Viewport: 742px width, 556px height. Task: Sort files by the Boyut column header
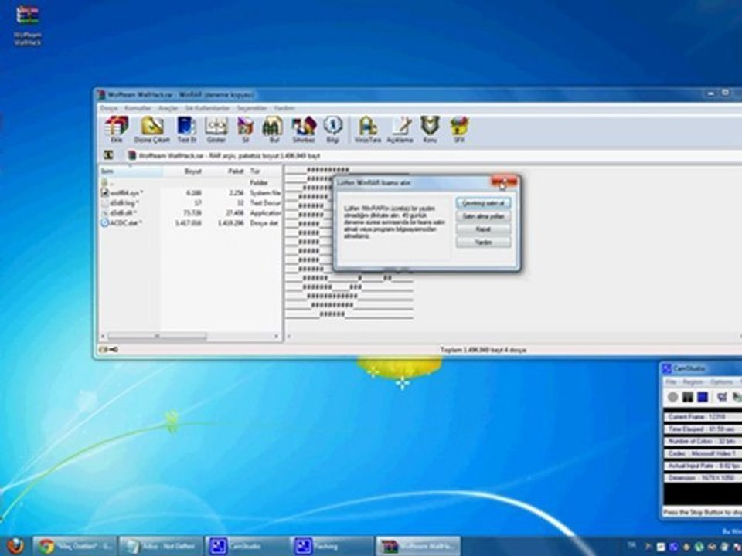pos(183,171)
